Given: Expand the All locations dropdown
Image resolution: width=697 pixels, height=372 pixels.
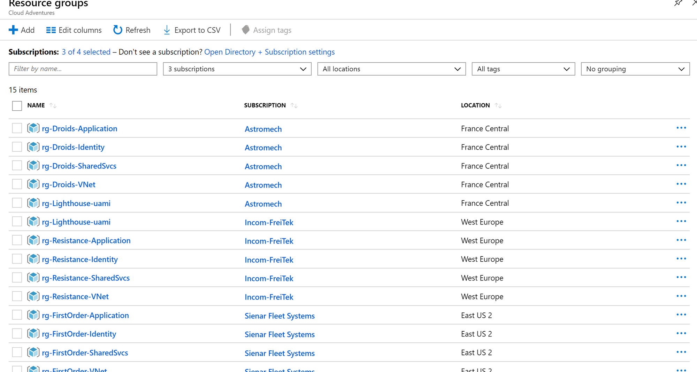Looking at the screenshot, I should pos(391,69).
